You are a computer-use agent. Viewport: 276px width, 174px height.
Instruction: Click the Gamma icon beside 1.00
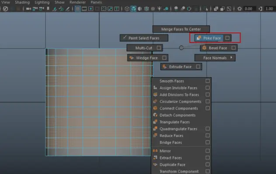(261, 9)
